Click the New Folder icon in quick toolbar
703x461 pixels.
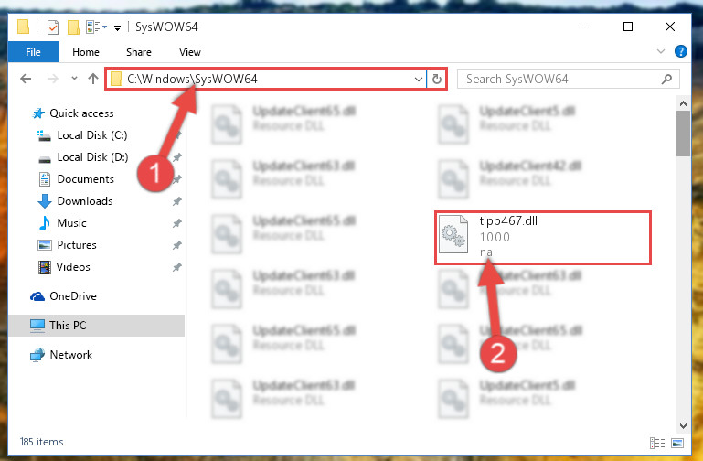73,27
